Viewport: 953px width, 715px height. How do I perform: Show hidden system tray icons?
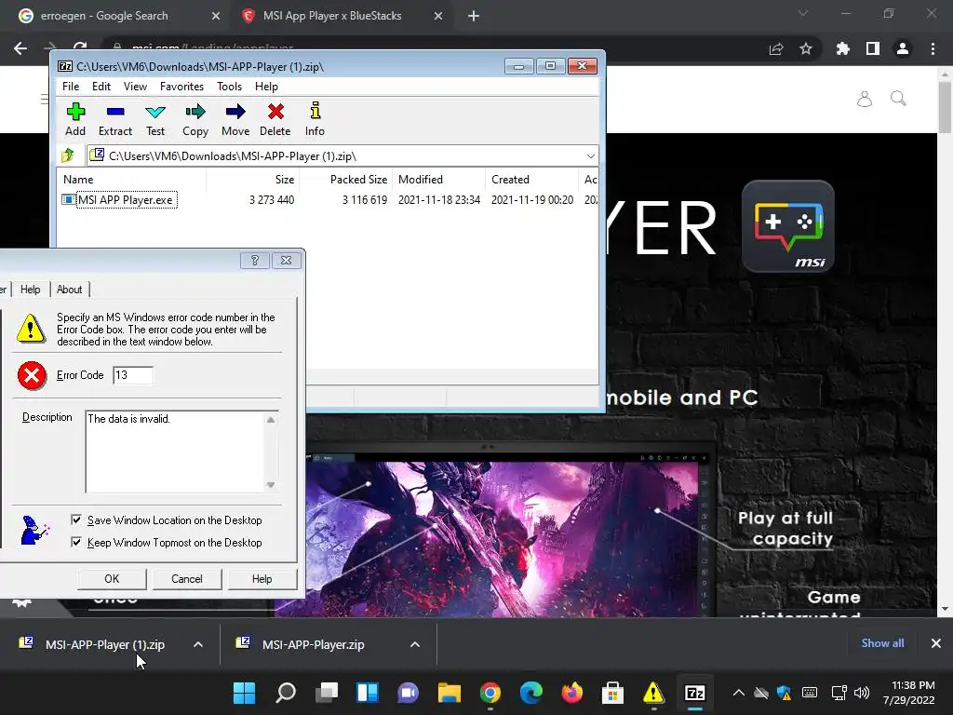pos(738,693)
